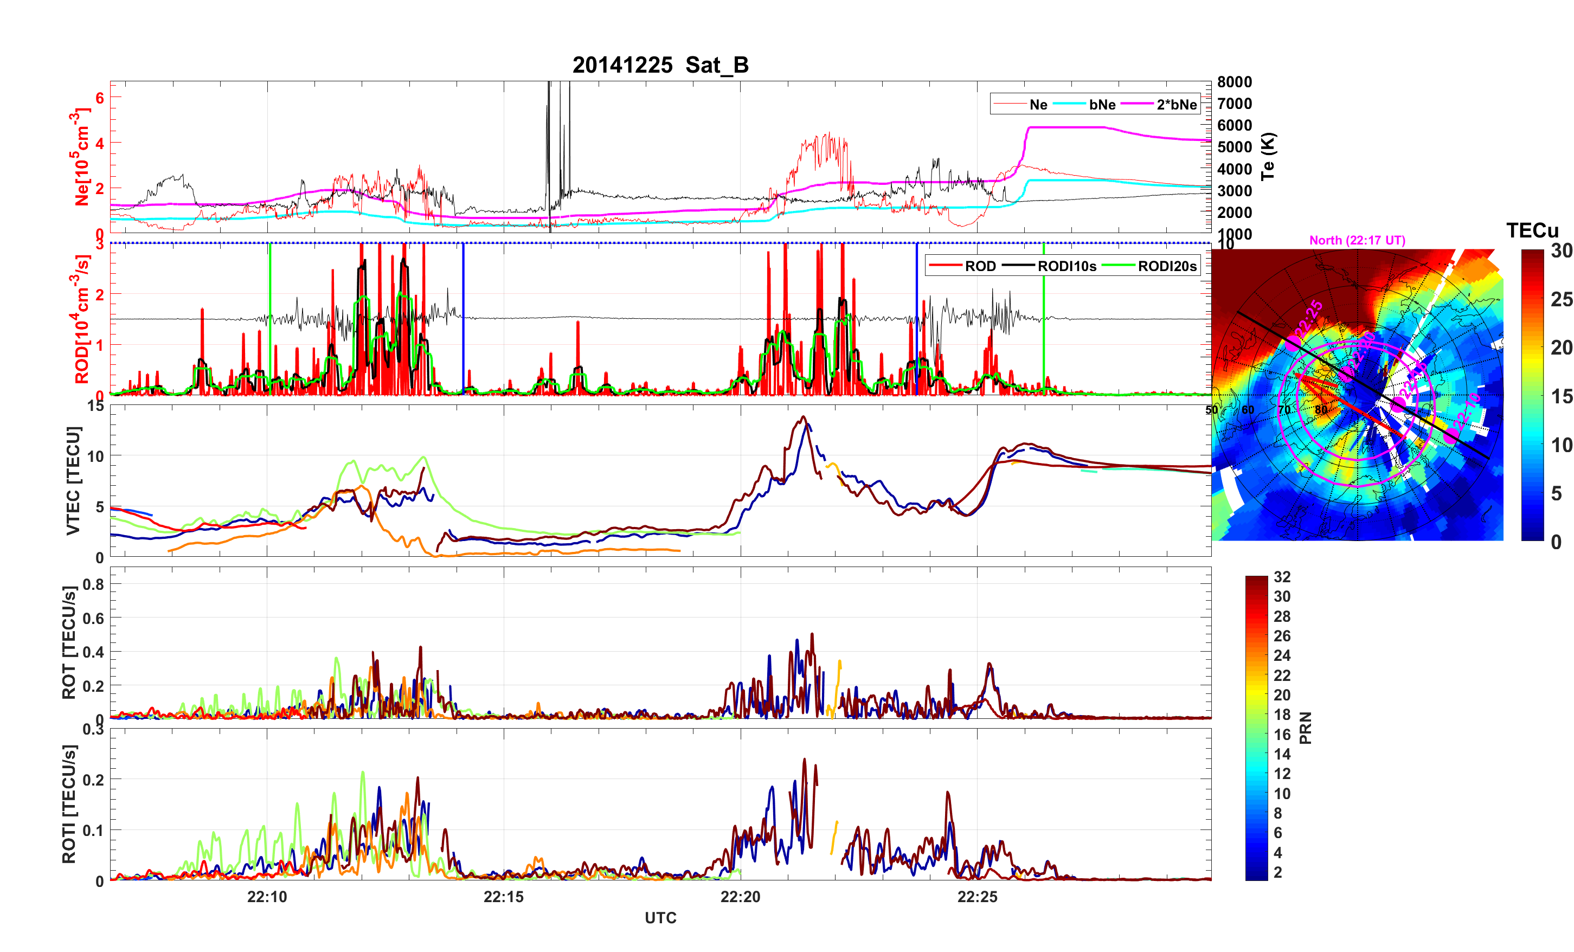Click the 22:10 UTC tick label
The height and width of the screenshot is (952, 1574).
click(x=267, y=896)
